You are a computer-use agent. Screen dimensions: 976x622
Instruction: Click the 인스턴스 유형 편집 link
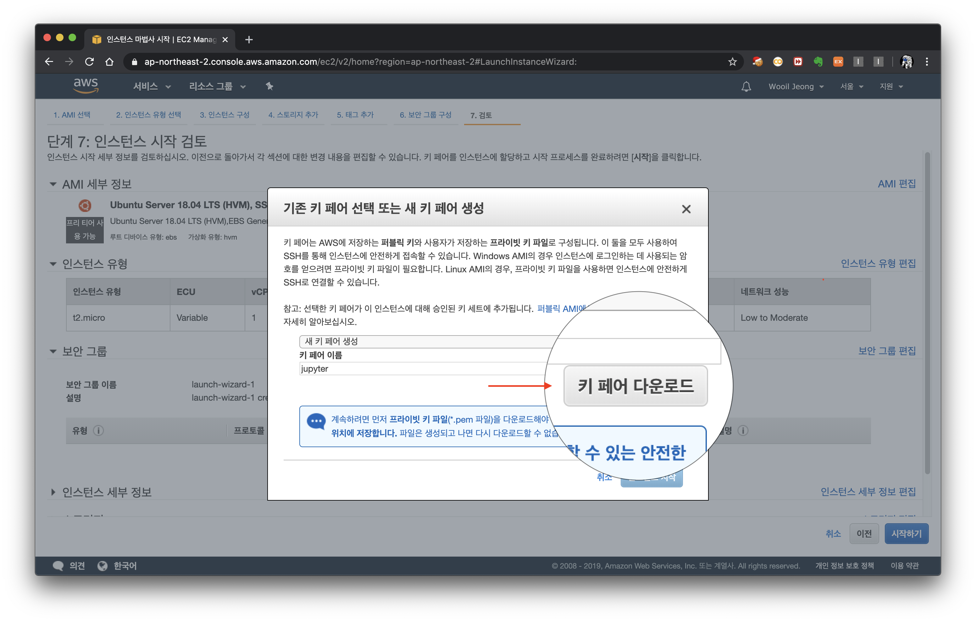878,264
